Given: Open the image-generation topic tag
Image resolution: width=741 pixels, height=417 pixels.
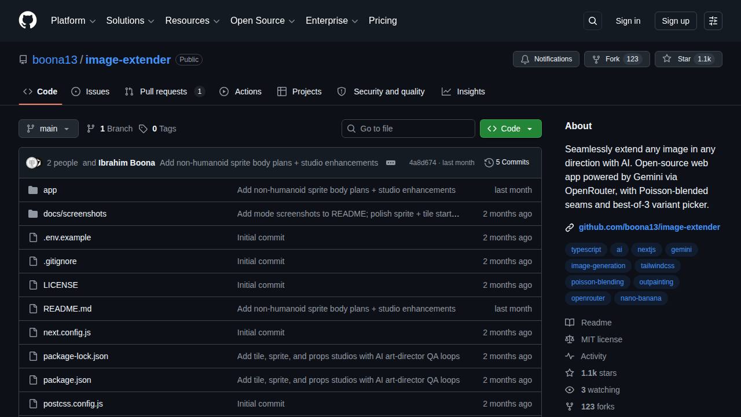Looking at the screenshot, I should click(x=598, y=266).
